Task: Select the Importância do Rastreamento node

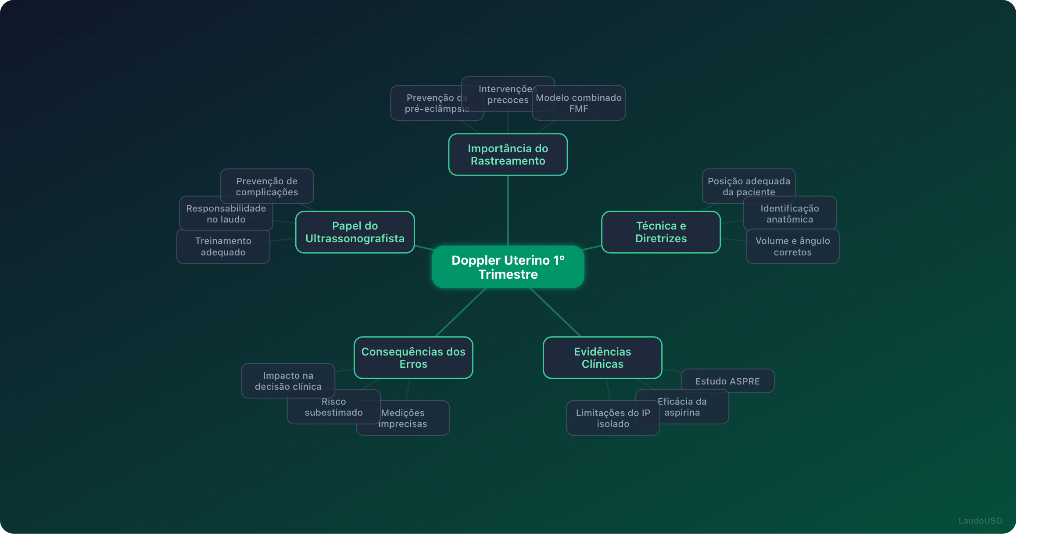Action: tap(508, 154)
